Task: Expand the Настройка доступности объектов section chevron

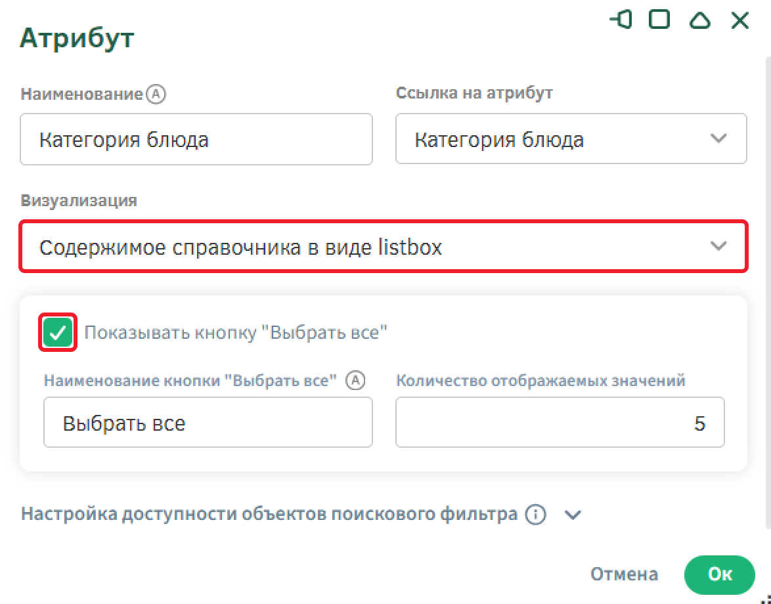Action: [573, 515]
